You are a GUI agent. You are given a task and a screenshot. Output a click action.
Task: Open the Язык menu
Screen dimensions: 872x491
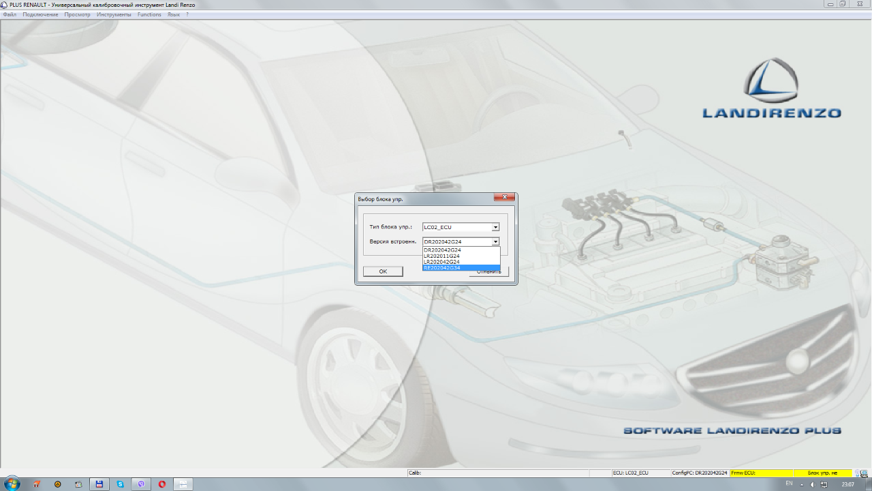point(174,14)
